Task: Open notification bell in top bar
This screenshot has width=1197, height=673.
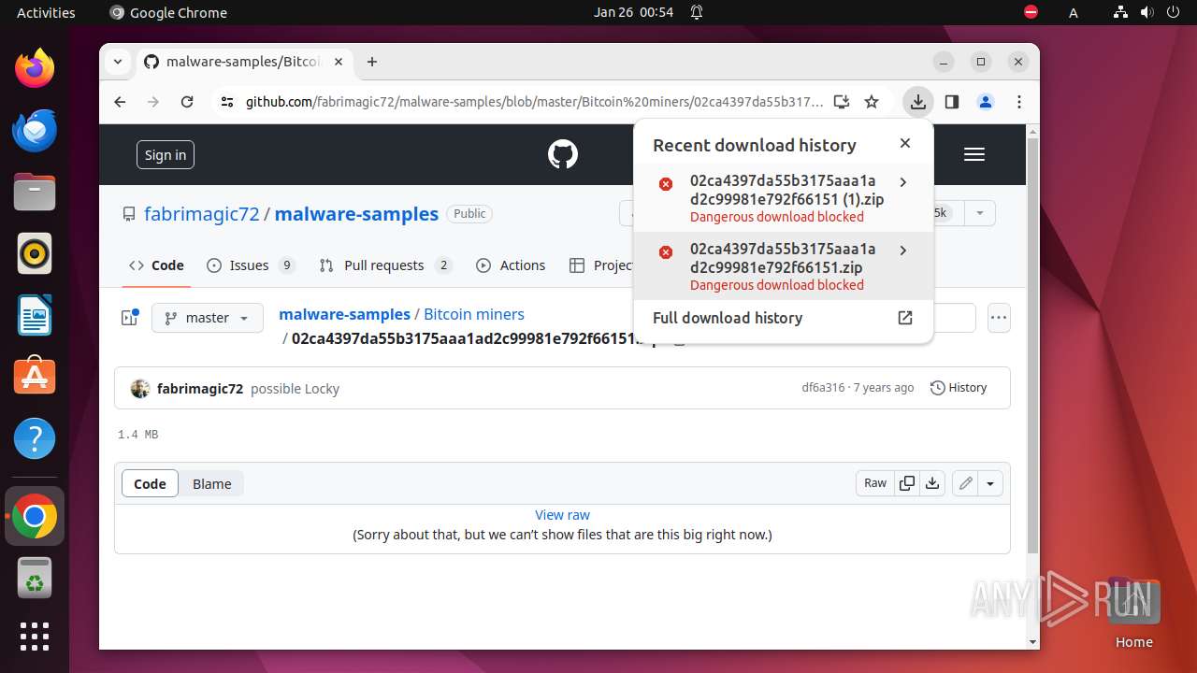Action: click(x=697, y=12)
